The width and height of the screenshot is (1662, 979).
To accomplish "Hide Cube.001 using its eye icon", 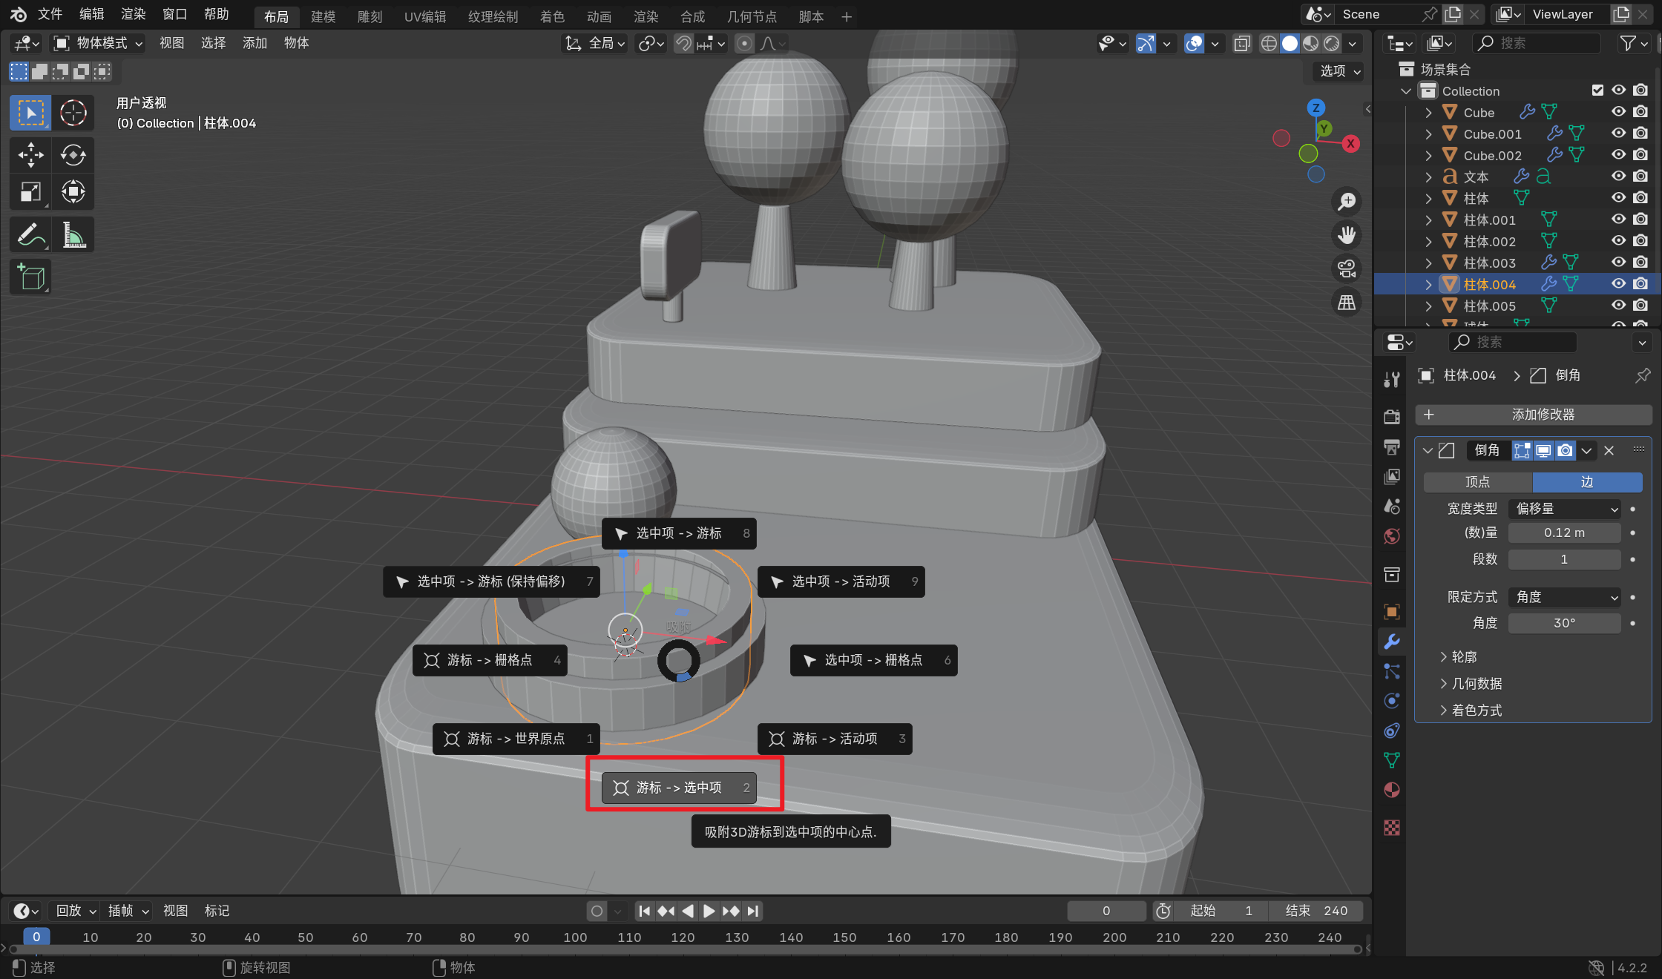I will click(1618, 133).
